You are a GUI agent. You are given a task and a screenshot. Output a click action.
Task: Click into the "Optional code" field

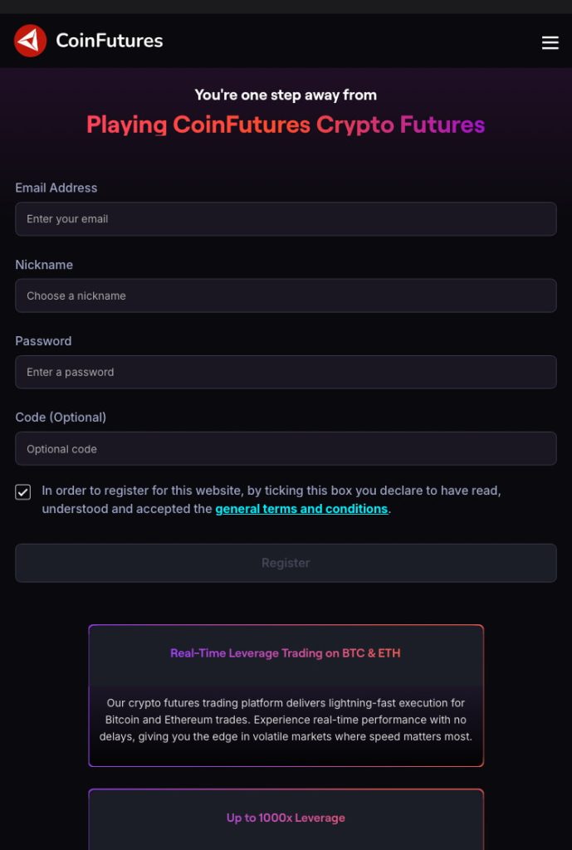[286, 449]
